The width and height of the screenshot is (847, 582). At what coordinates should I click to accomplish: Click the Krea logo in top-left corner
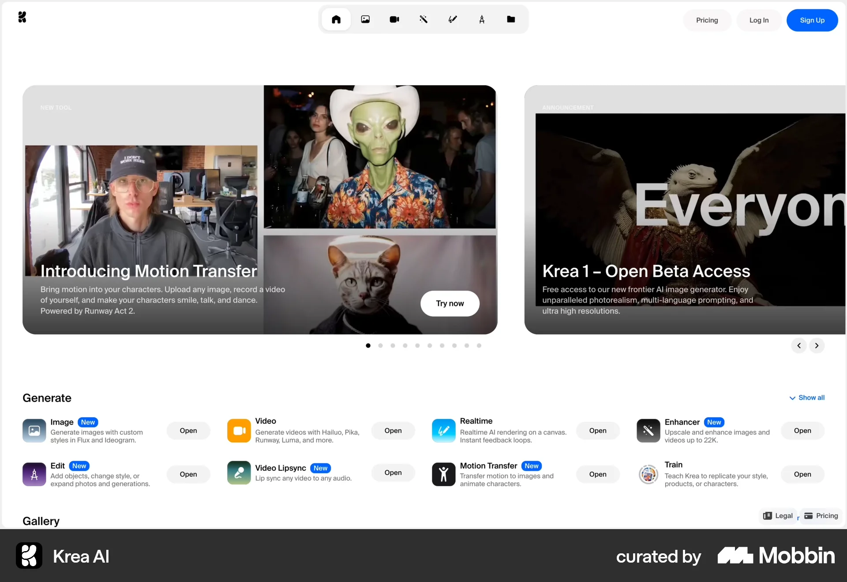pyautogui.click(x=22, y=17)
